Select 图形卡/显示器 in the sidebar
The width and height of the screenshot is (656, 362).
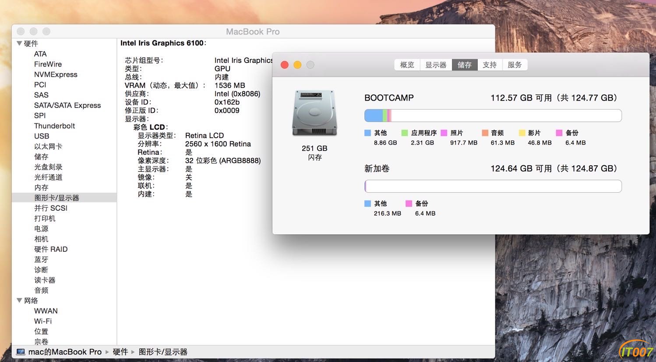pyautogui.click(x=56, y=198)
